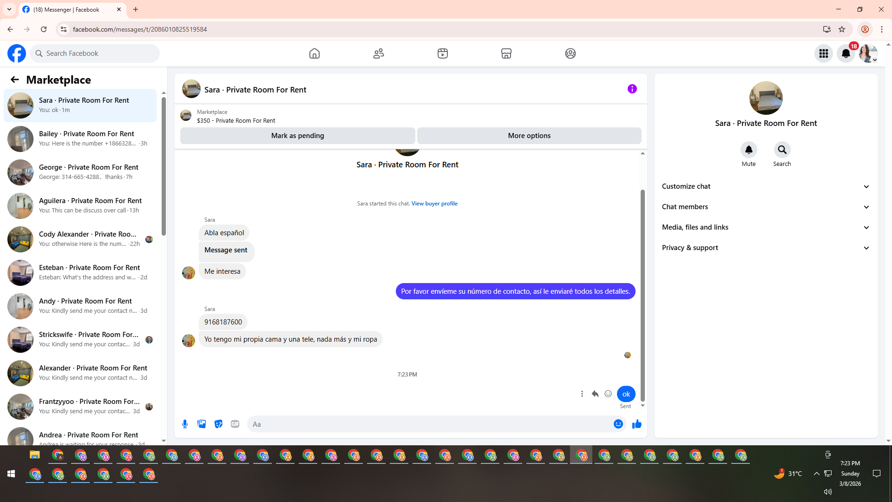Image resolution: width=892 pixels, height=502 pixels.
Task: Click Mark as pending button
Action: 297,136
